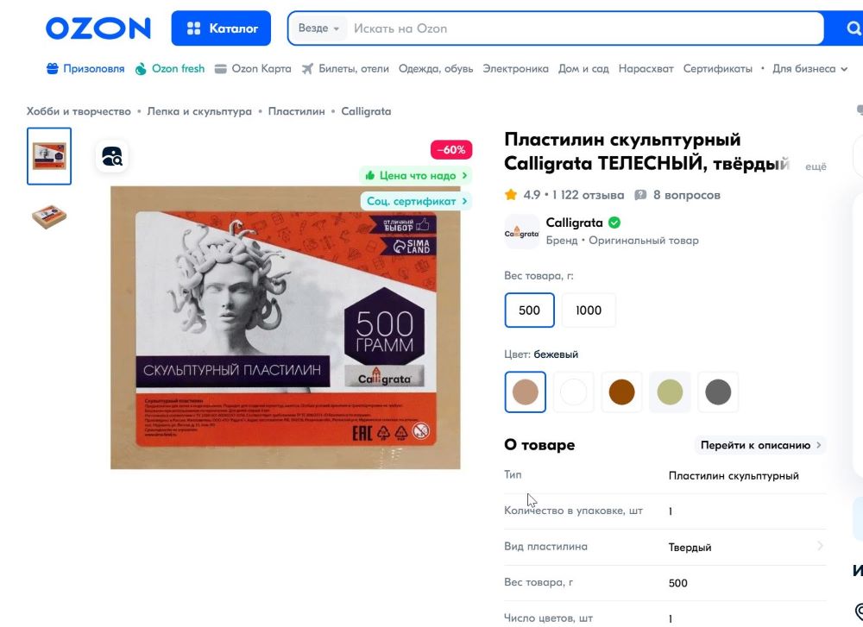Open the Каталог button
Viewport: 863px width, 627px height.
click(x=221, y=28)
